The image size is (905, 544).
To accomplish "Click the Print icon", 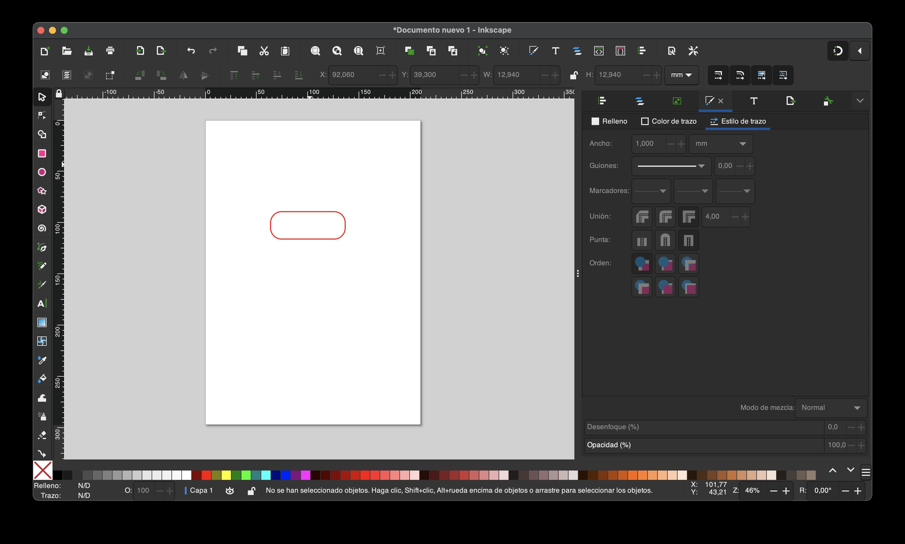I will [x=110, y=51].
